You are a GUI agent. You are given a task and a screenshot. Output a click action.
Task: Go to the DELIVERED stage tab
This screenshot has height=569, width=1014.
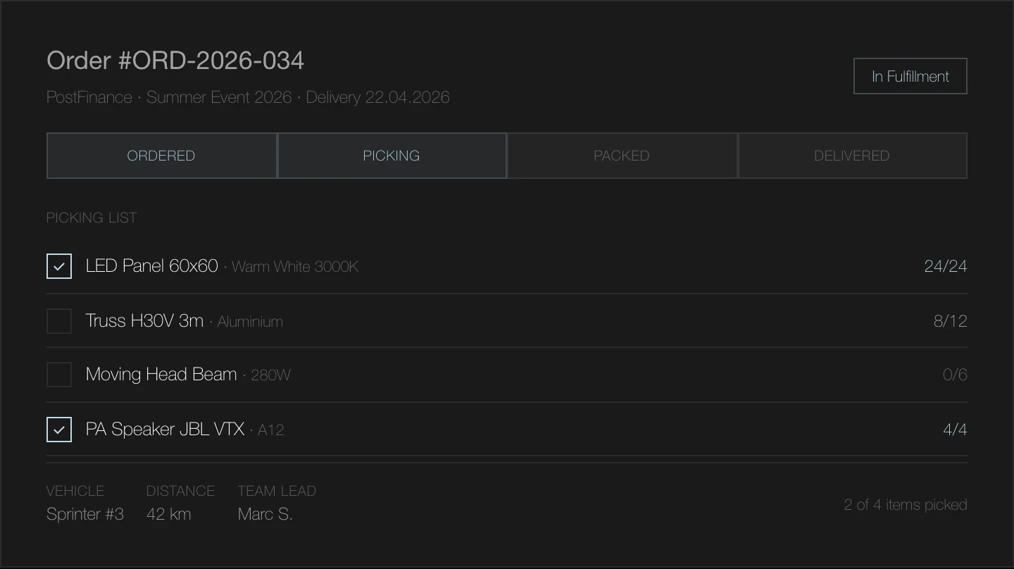point(852,156)
